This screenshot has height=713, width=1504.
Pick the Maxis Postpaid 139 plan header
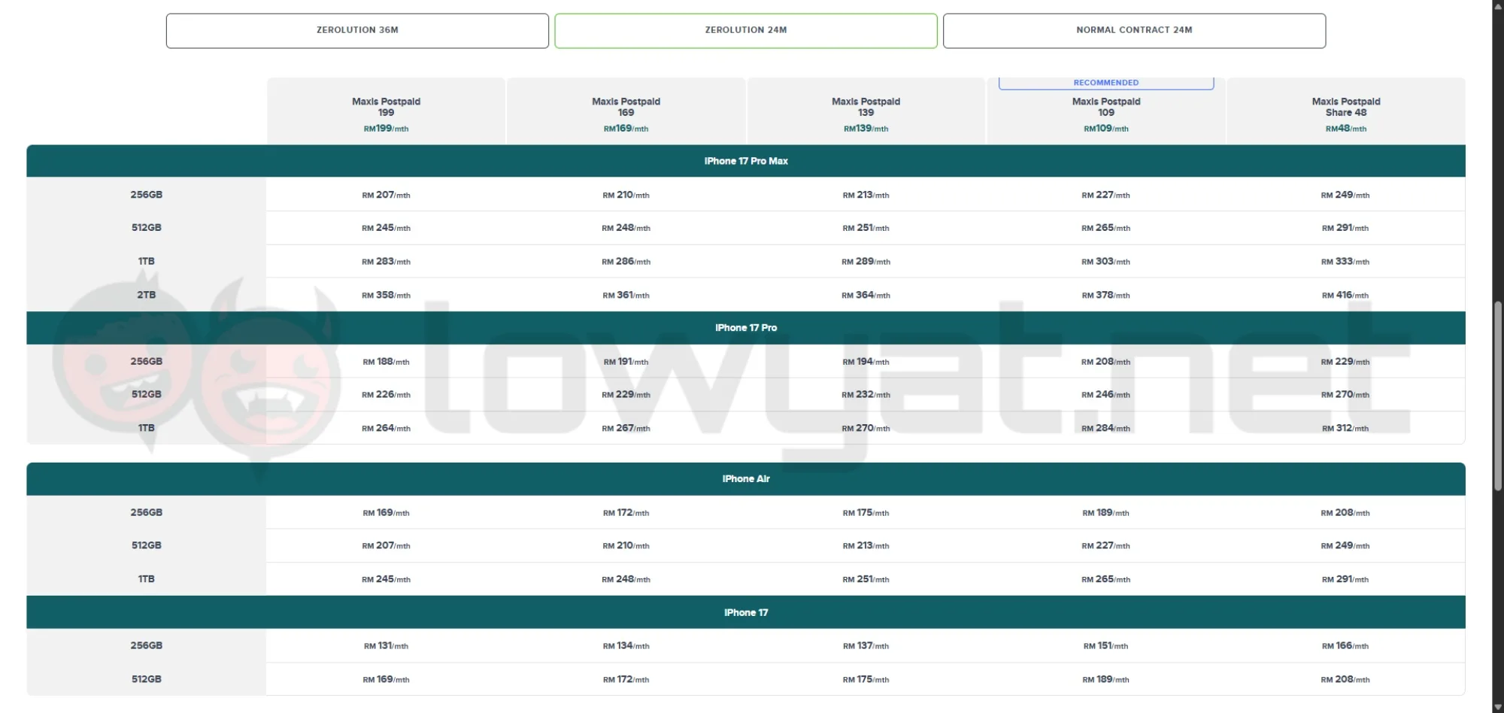[866, 111]
